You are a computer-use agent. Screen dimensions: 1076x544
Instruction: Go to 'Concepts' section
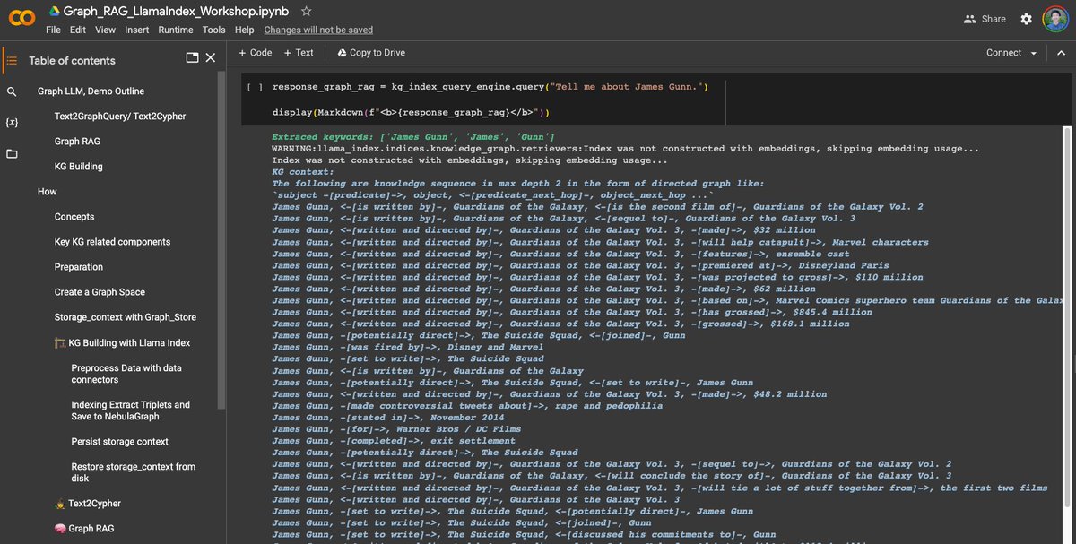click(74, 217)
